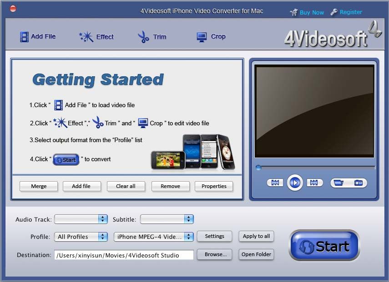Click the Add File toolbar label
This screenshot has height=282, width=389.
click(x=43, y=36)
